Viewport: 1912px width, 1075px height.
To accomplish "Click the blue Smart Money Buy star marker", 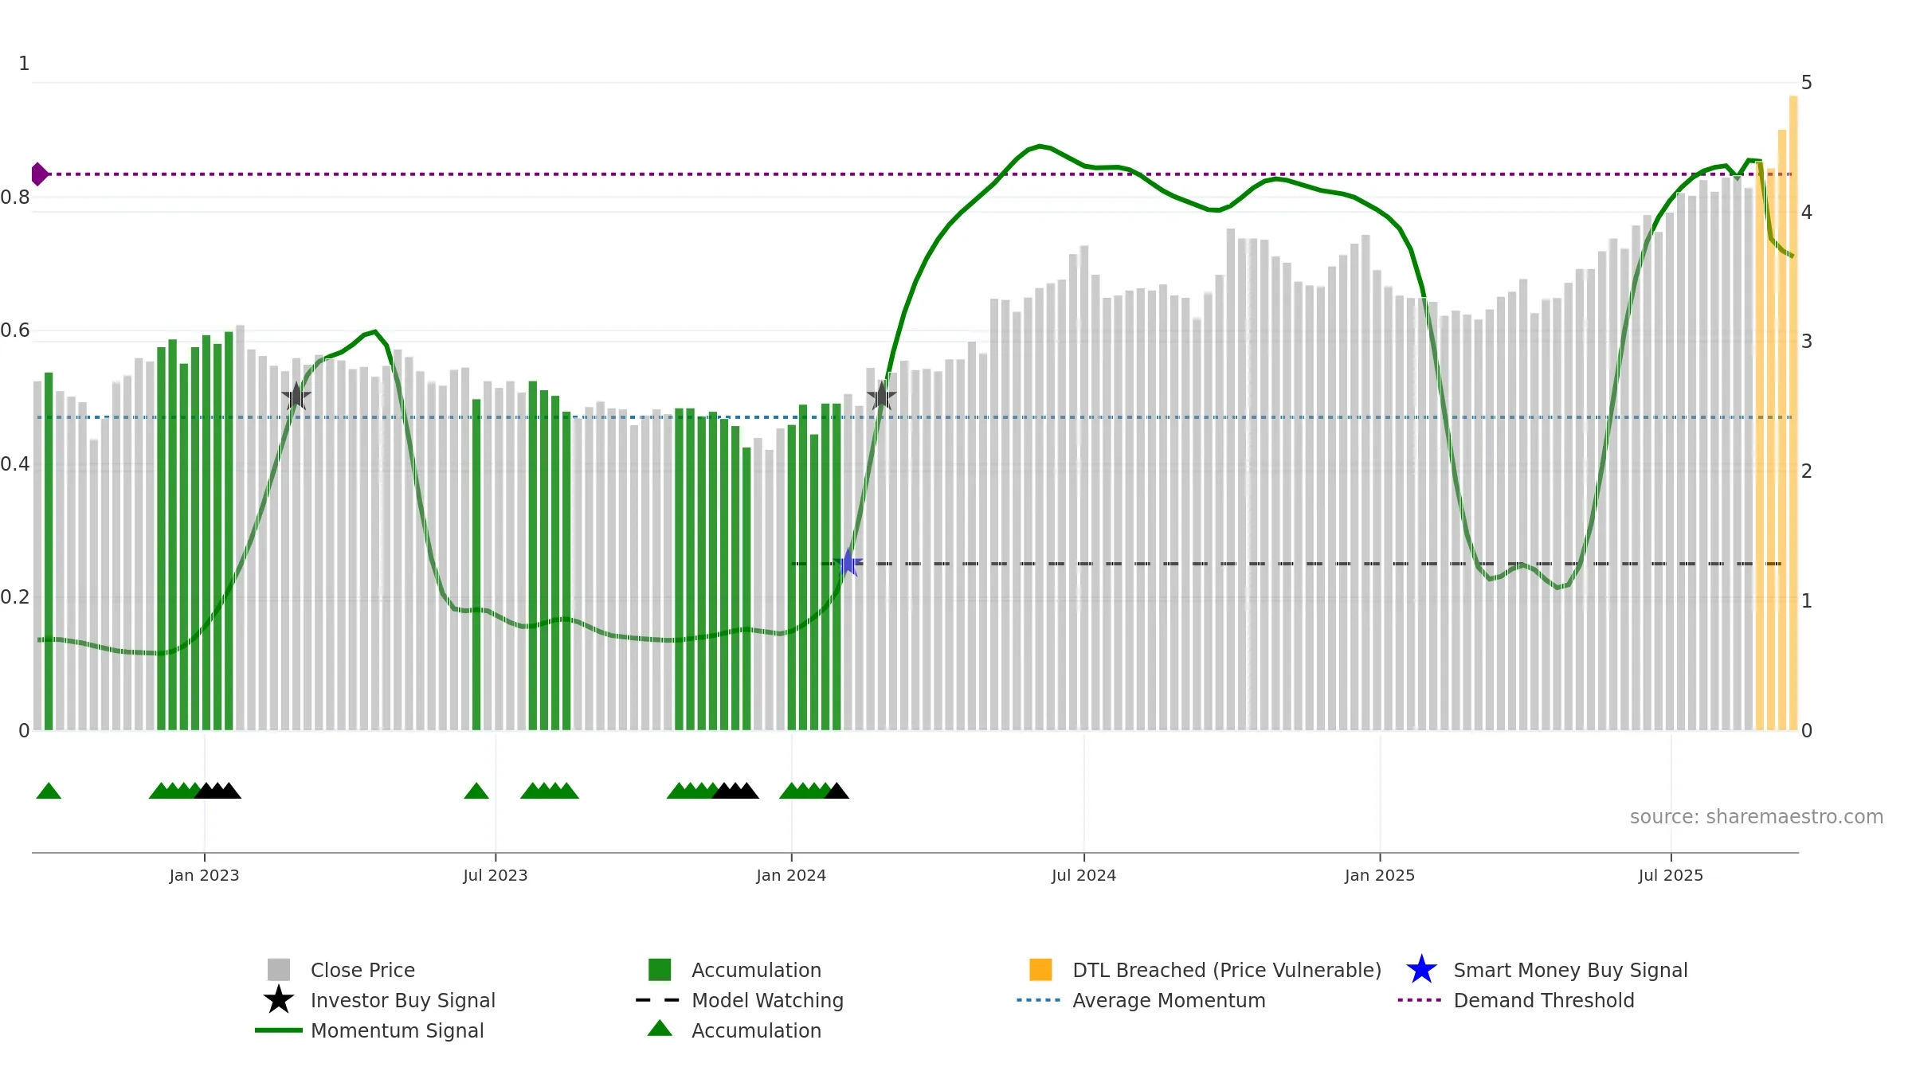I will 849,564.
